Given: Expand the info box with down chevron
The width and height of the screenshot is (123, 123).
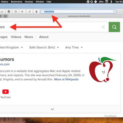Looking at the screenshot, I should point(52,109).
